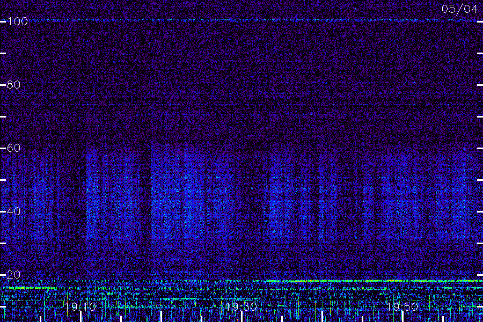Click the 80 frequency axis label
This screenshot has width=483, height=322.
[x=13, y=85]
